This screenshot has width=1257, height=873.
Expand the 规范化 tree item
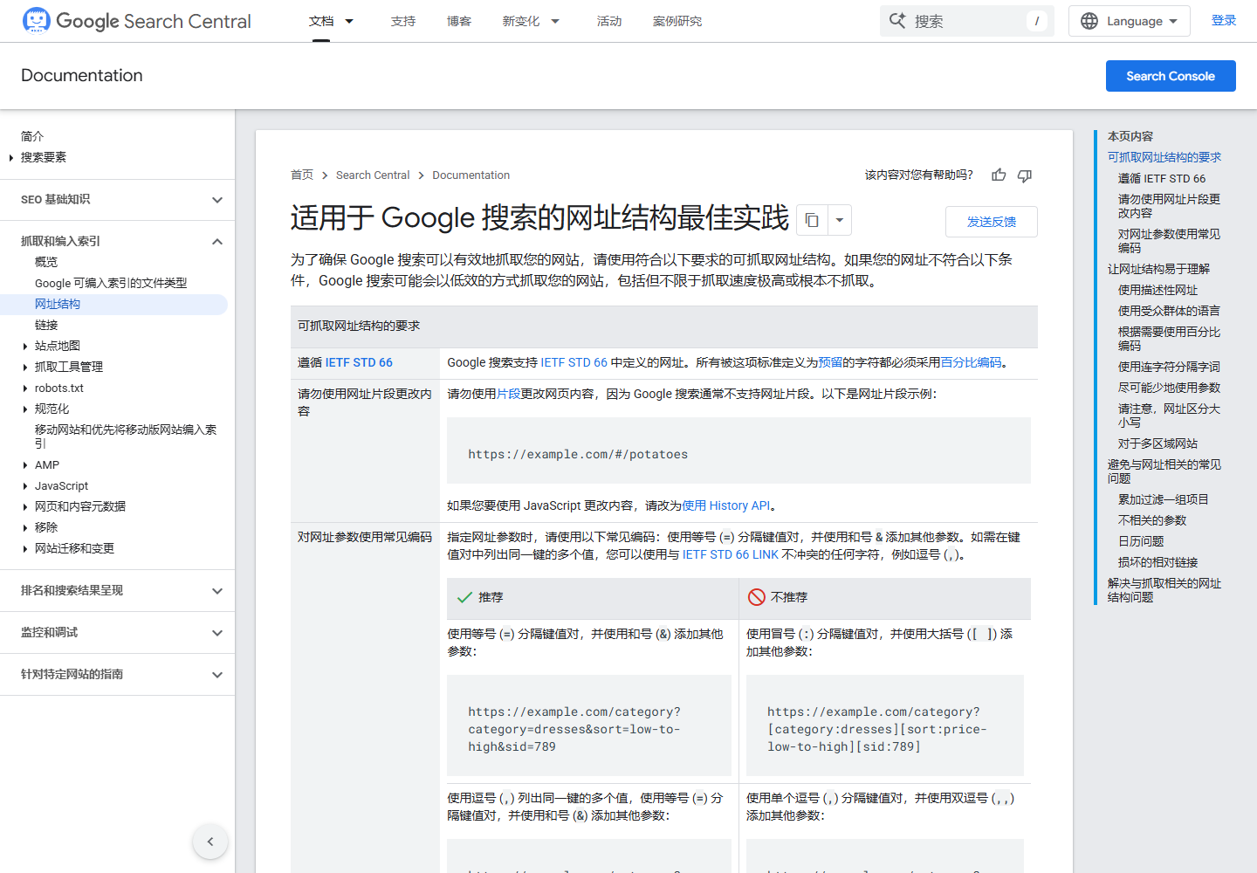point(25,409)
